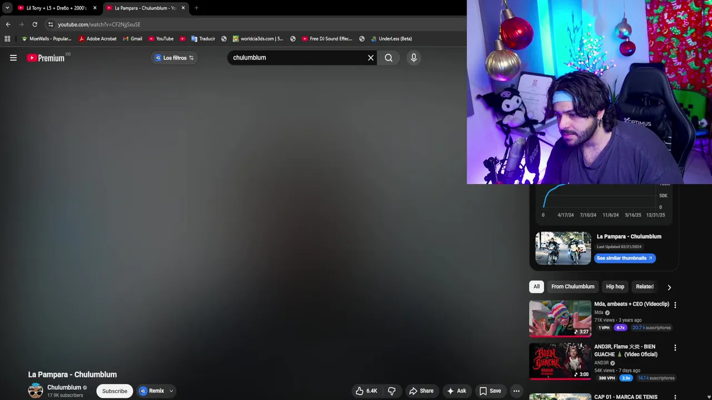Open the YouTube hamburger guide menu

point(13,58)
